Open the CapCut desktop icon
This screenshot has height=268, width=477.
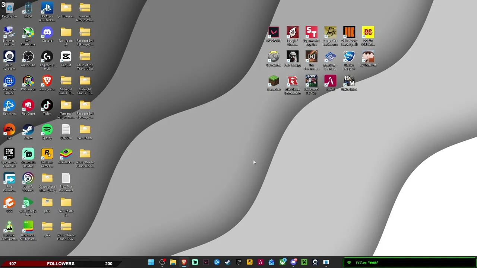(x=66, y=59)
